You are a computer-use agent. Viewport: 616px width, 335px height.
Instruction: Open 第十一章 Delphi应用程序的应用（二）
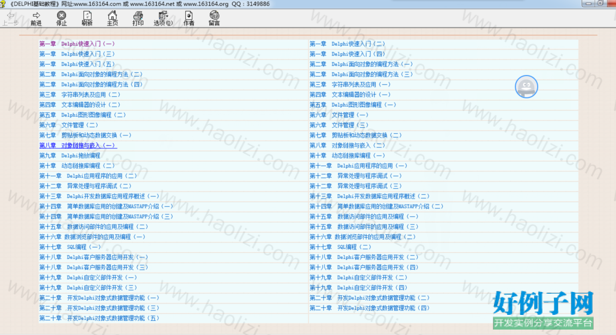[88, 176]
